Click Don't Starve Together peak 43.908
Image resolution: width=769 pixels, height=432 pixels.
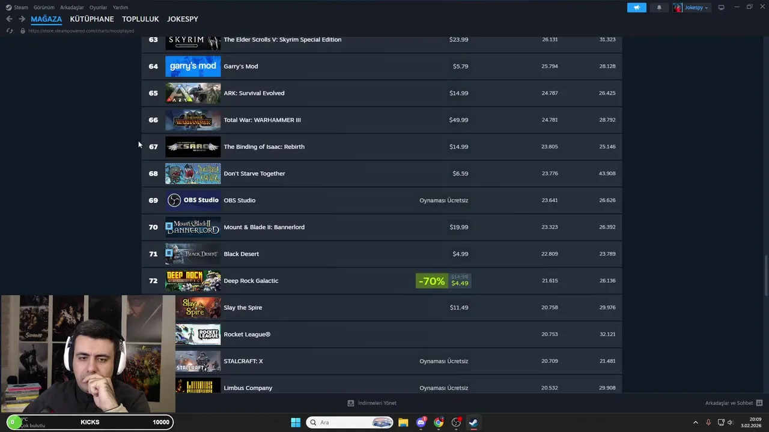click(x=607, y=173)
